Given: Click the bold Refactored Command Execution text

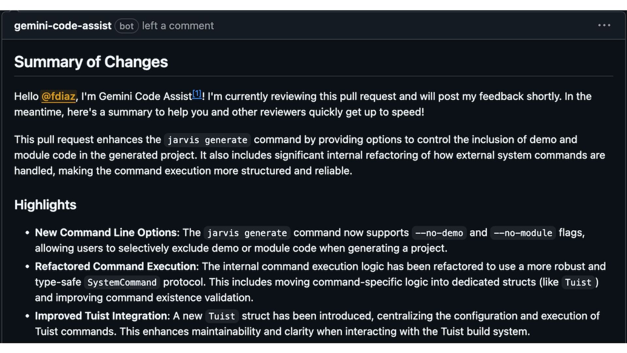Looking at the screenshot, I should coord(116,266).
